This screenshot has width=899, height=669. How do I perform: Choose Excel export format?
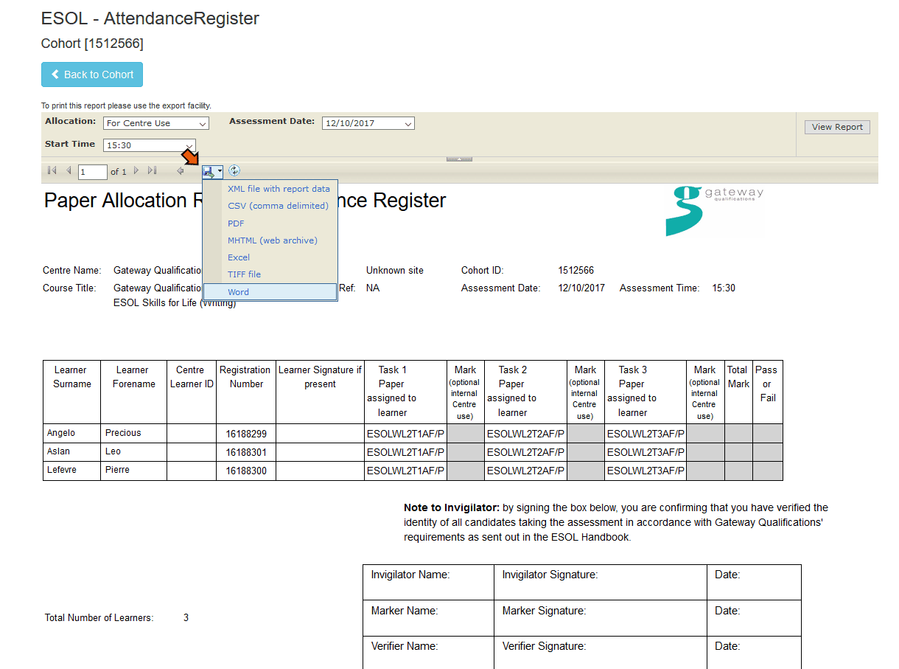click(238, 257)
